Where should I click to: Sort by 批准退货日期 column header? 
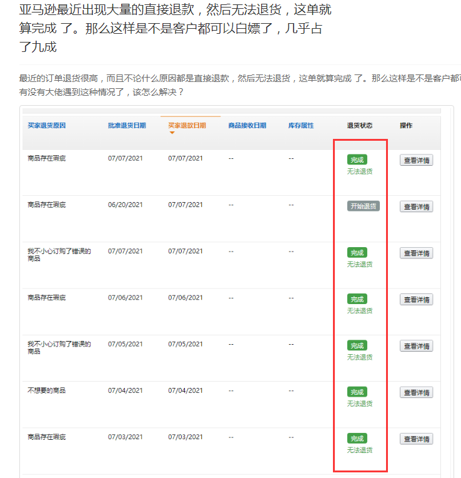[x=127, y=126]
